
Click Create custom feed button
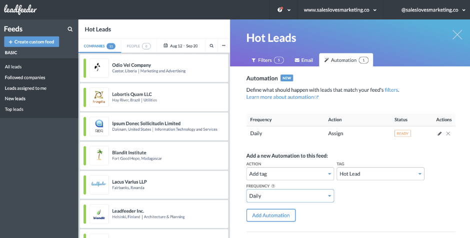[31, 42]
